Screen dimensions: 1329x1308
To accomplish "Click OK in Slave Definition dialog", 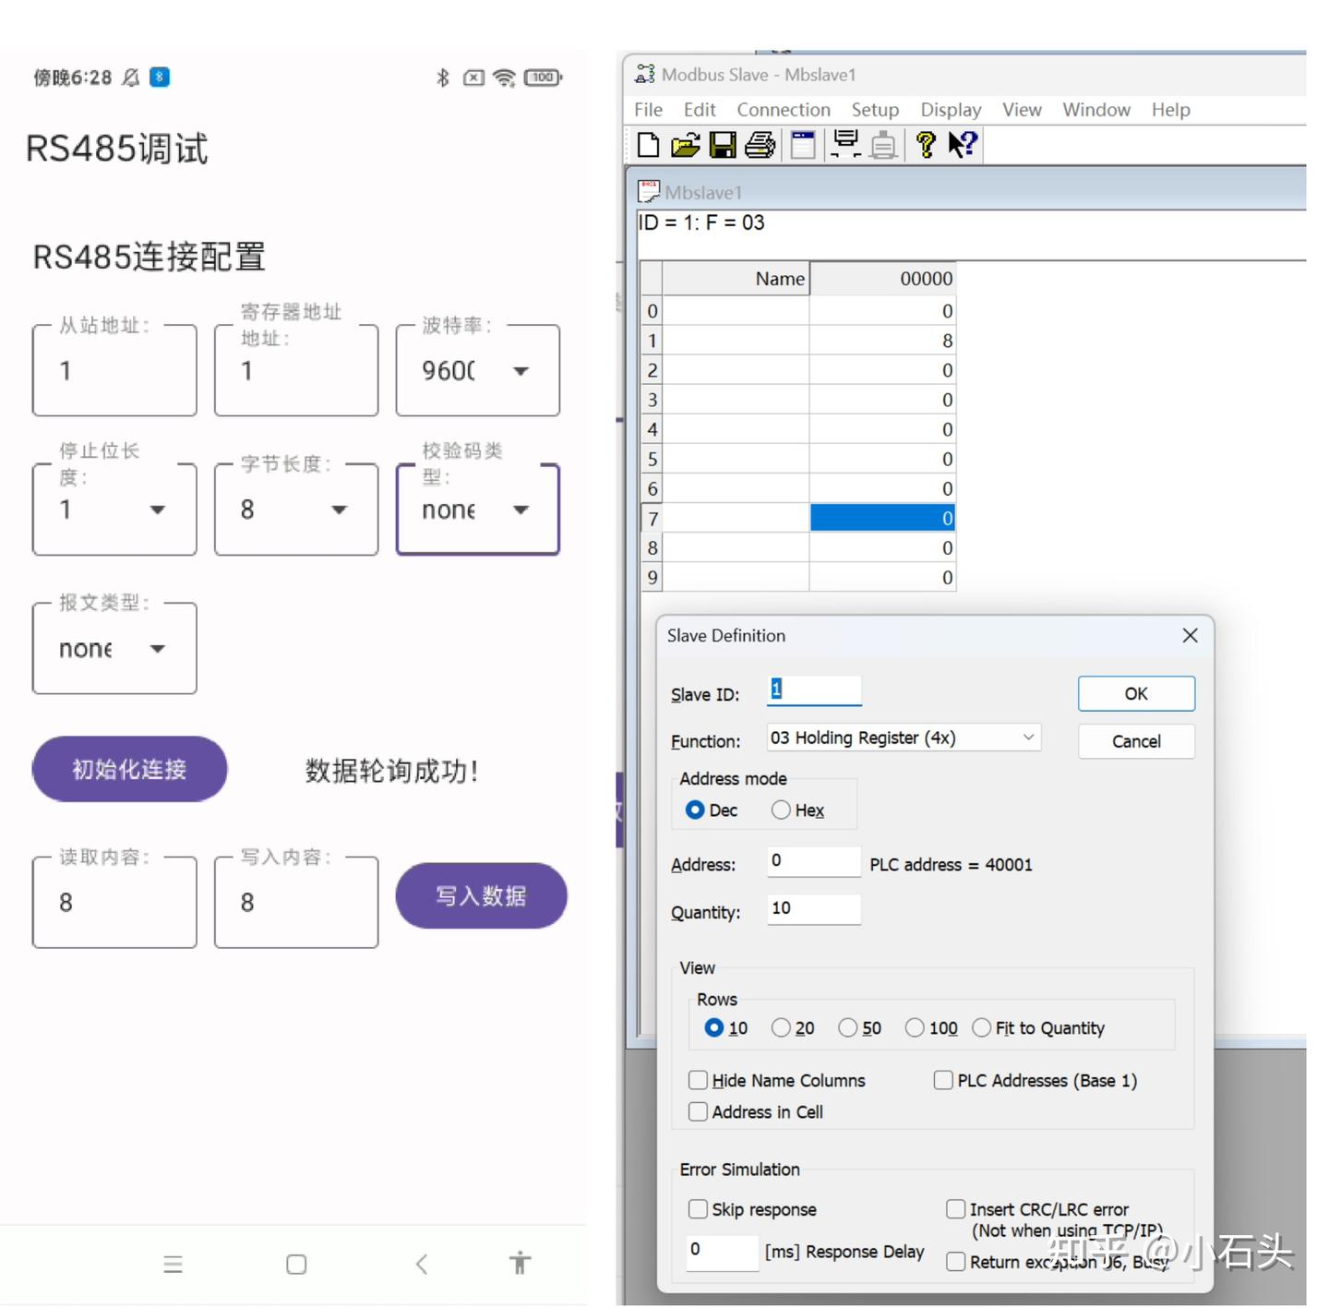I will pyautogui.click(x=1136, y=693).
